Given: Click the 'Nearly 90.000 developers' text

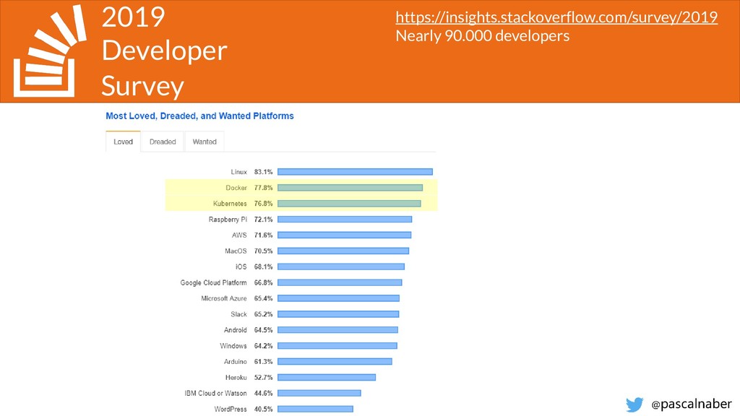Looking at the screenshot, I should (482, 36).
